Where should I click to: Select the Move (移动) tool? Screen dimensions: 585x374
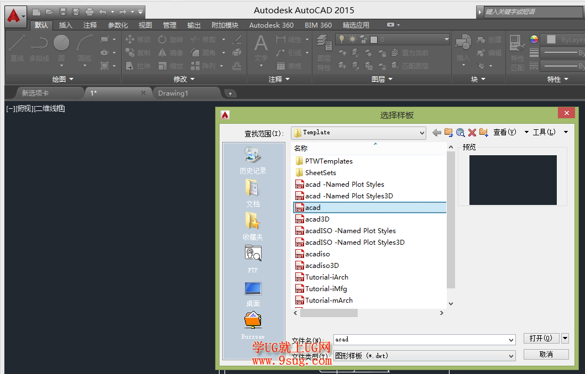[x=138, y=39]
